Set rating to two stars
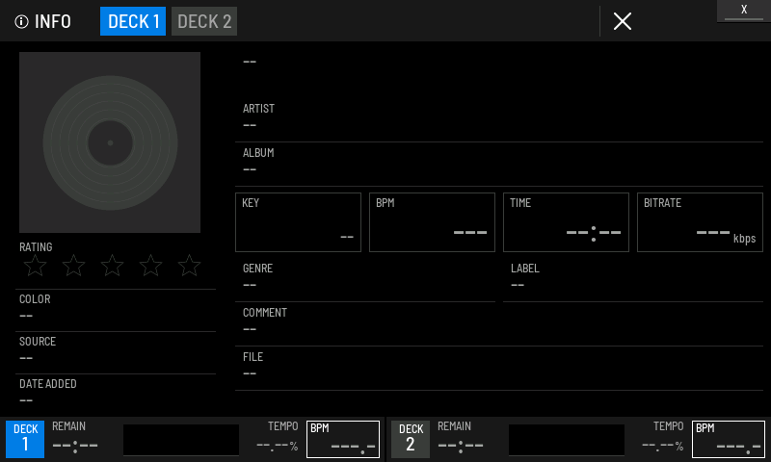The width and height of the screenshot is (771, 462). pos(74,266)
